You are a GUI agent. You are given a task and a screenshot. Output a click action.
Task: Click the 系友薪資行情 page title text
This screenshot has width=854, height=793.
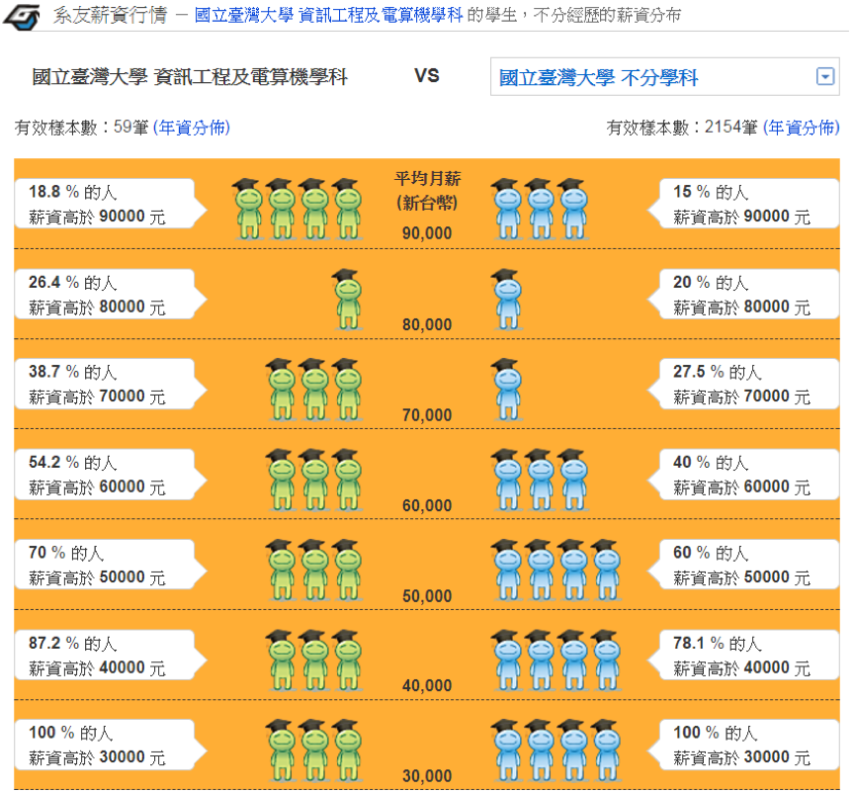tap(110, 15)
